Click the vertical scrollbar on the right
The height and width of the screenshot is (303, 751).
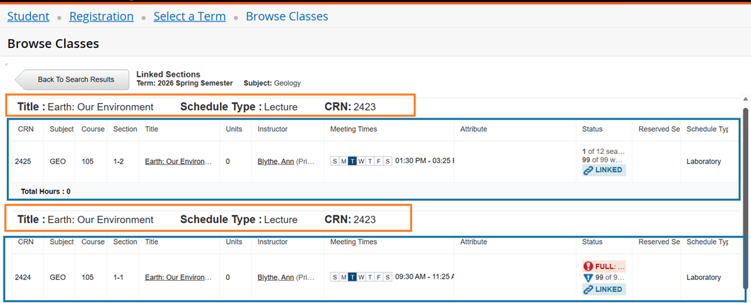[745, 199]
